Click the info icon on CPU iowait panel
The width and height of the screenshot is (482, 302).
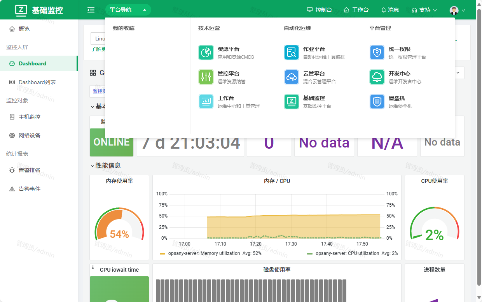(93, 267)
